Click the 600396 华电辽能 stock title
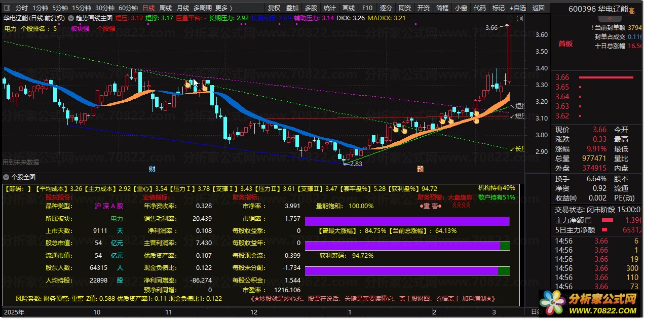This screenshot has height=319, width=645. coord(598,9)
